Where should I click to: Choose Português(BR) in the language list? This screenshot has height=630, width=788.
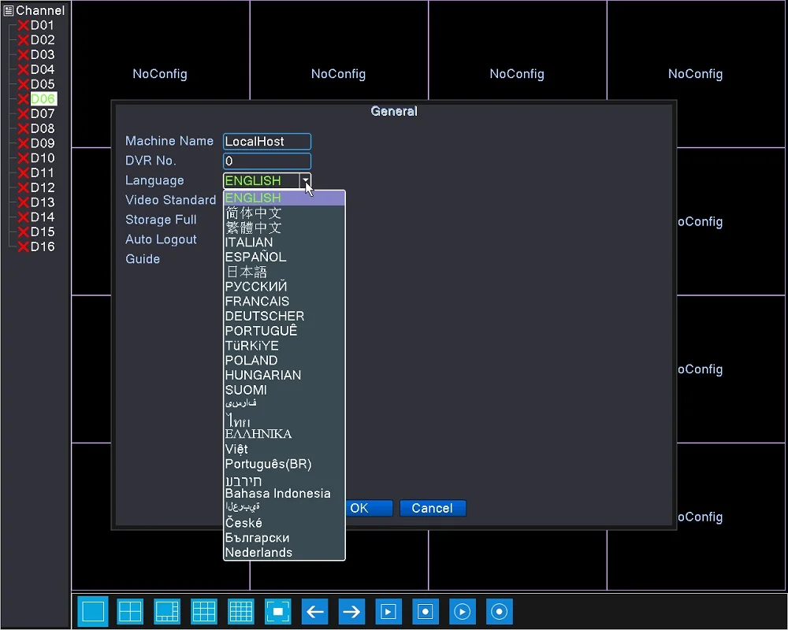284,464
